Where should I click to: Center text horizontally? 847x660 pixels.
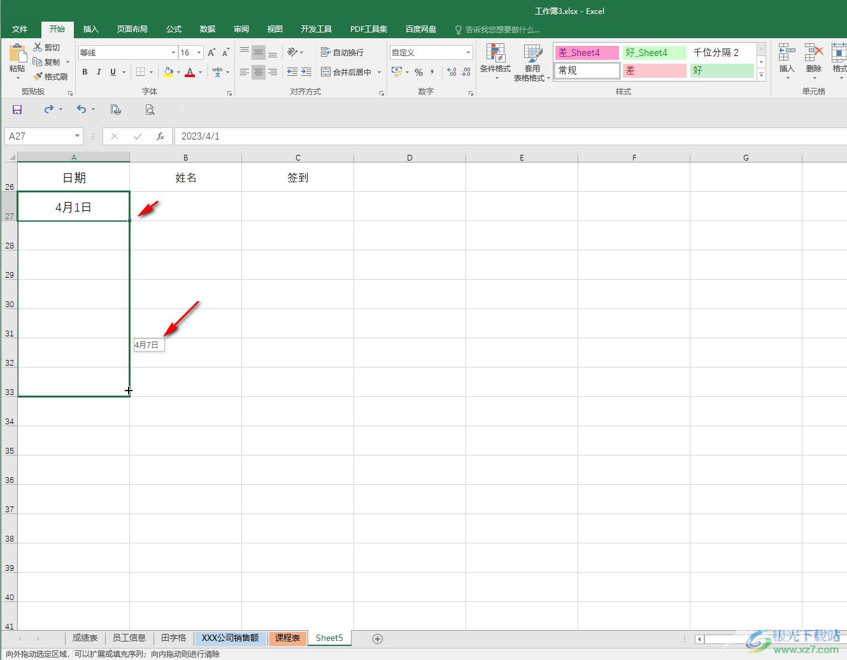259,72
